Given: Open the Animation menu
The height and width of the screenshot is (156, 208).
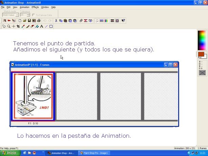Looking at the screenshot, I should point(24,7).
